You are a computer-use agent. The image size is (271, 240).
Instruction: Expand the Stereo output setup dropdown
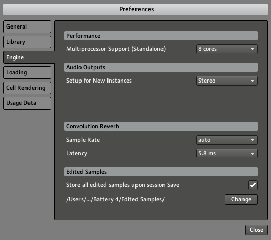coord(227,81)
